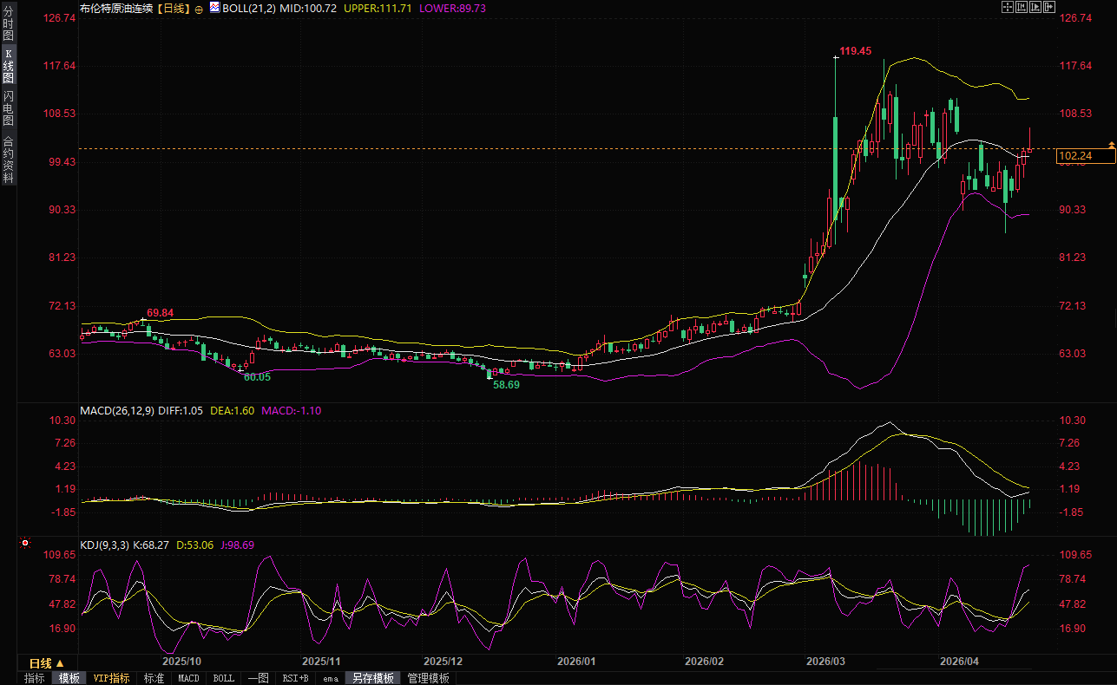Click the axis icon with left-pointing arrow
The height and width of the screenshot is (685, 1117).
tap(1022, 7)
